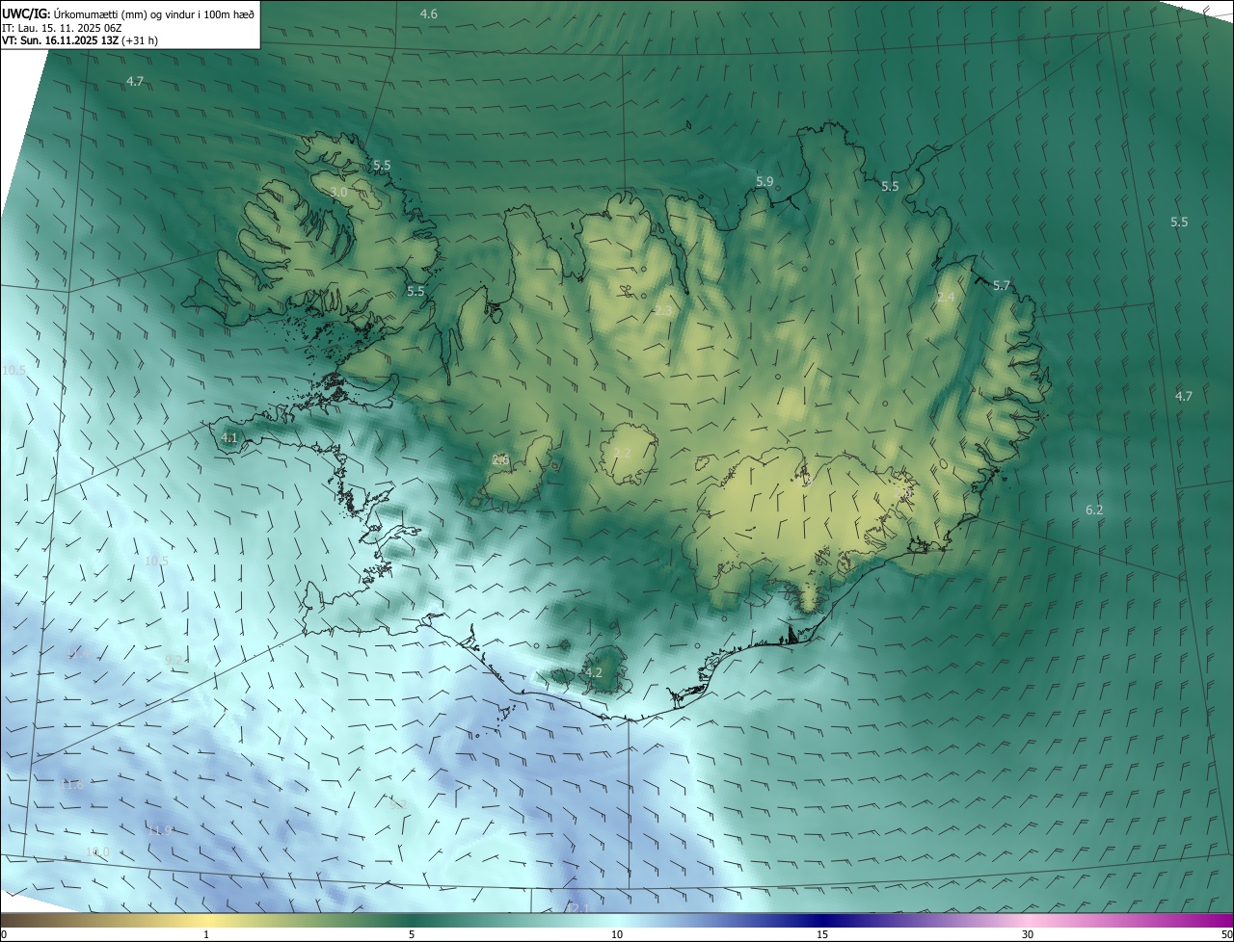Click the 5.9 value label on the map
Screen dimensions: 1234x942
(x=765, y=181)
